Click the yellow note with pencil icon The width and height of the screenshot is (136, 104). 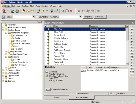(43, 11)
